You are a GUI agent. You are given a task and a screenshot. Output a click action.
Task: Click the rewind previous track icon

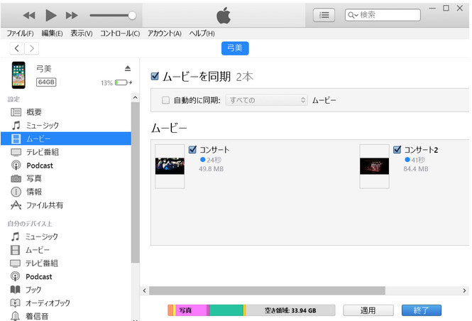[29, 15]
